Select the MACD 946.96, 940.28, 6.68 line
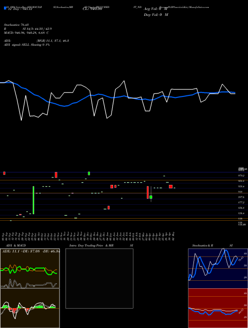 pos(26,33)
